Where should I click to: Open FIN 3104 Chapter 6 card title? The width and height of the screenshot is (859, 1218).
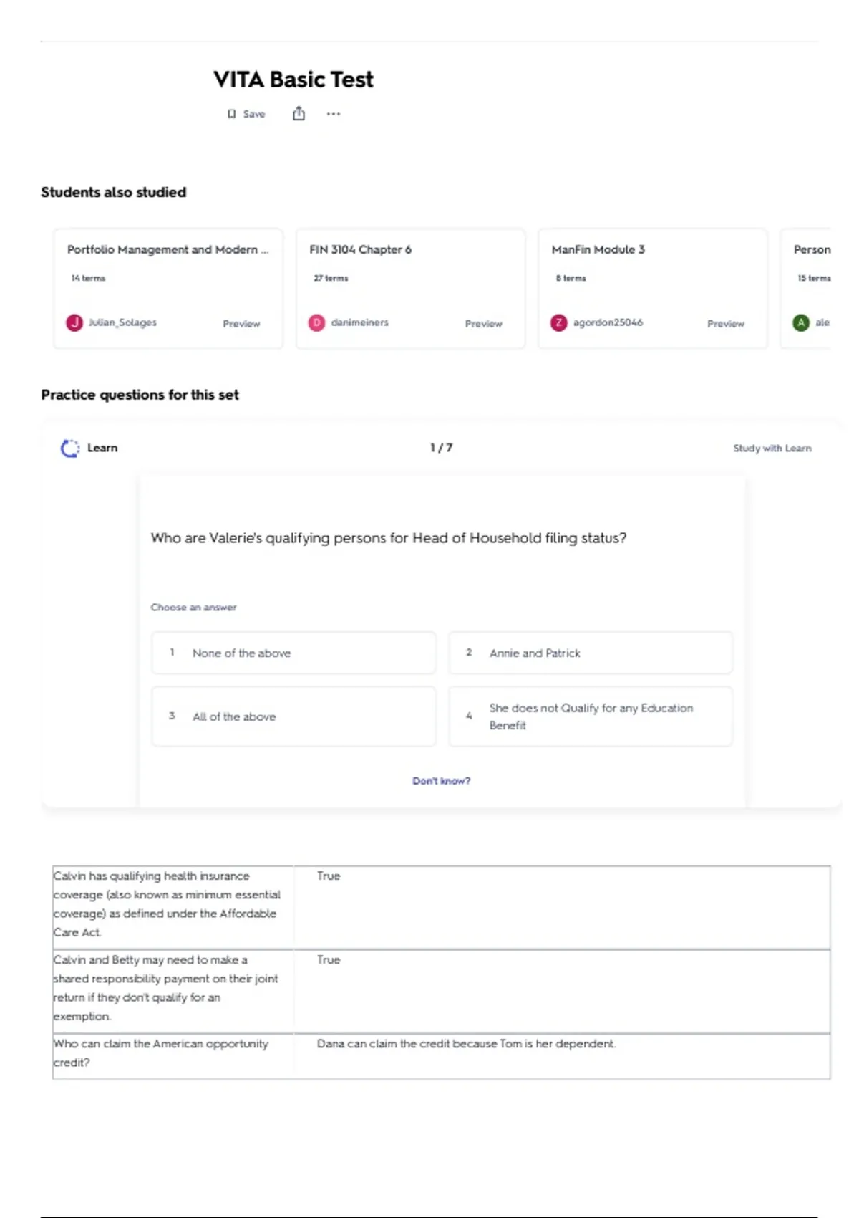point(360,249)
